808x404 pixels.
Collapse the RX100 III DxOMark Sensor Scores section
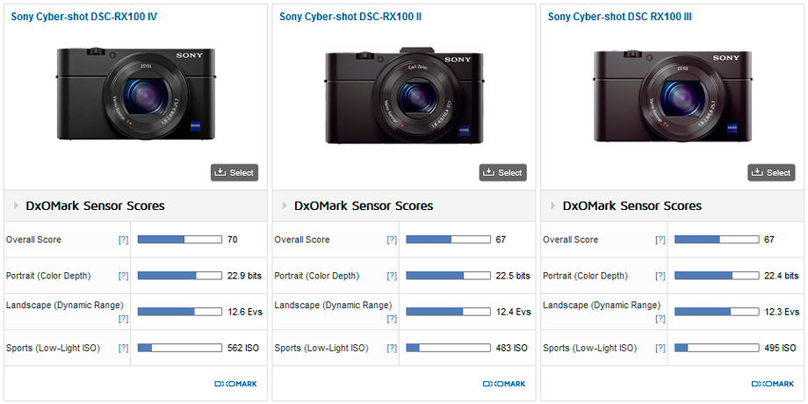click(x=554, y=206)
